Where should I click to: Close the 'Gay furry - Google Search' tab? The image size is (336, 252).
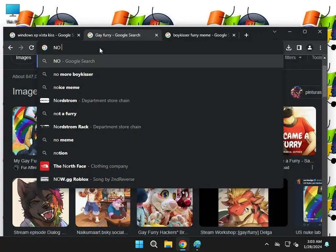click(157, 35)
